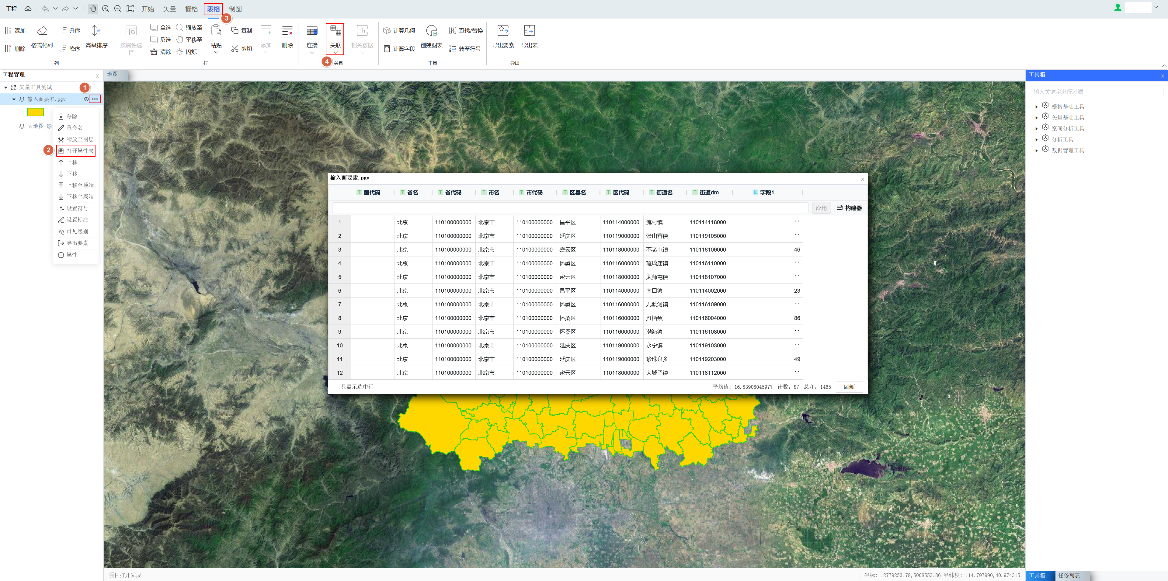1168x581 pixels.
Task: Select the pan hand tool
Action: pyautogui.click(x=93, y=9)
